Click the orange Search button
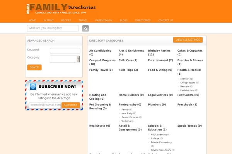232x154 pixels. 34,67
